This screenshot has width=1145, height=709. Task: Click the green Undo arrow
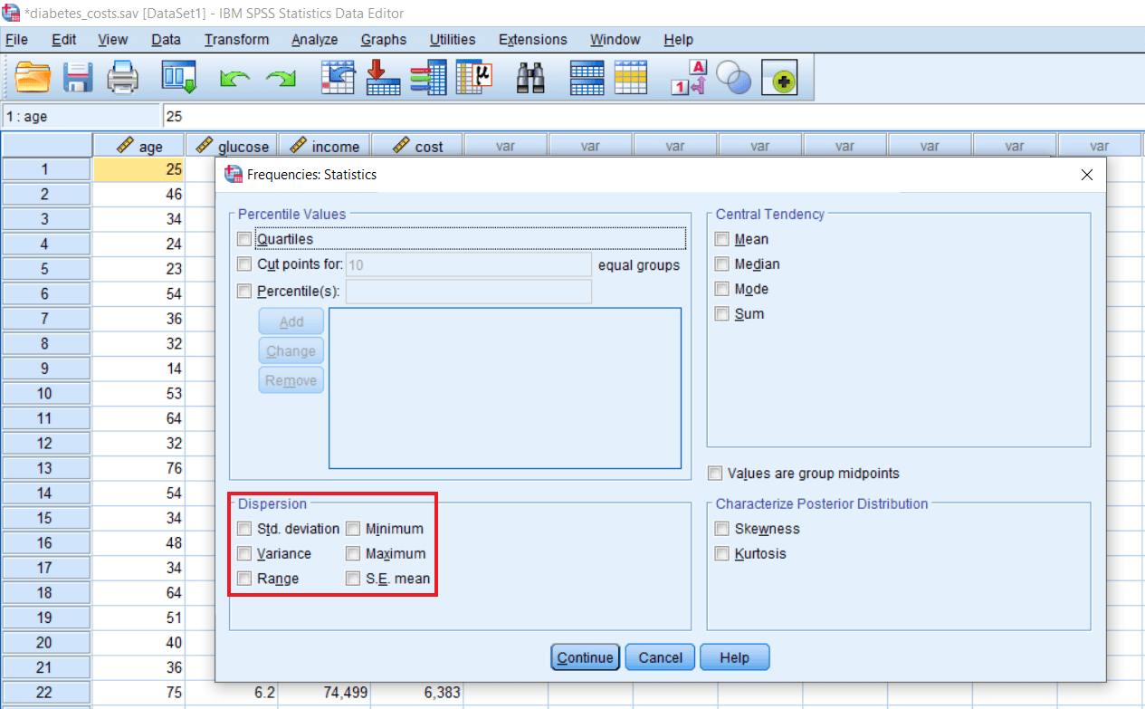click(x=234, y=80)
